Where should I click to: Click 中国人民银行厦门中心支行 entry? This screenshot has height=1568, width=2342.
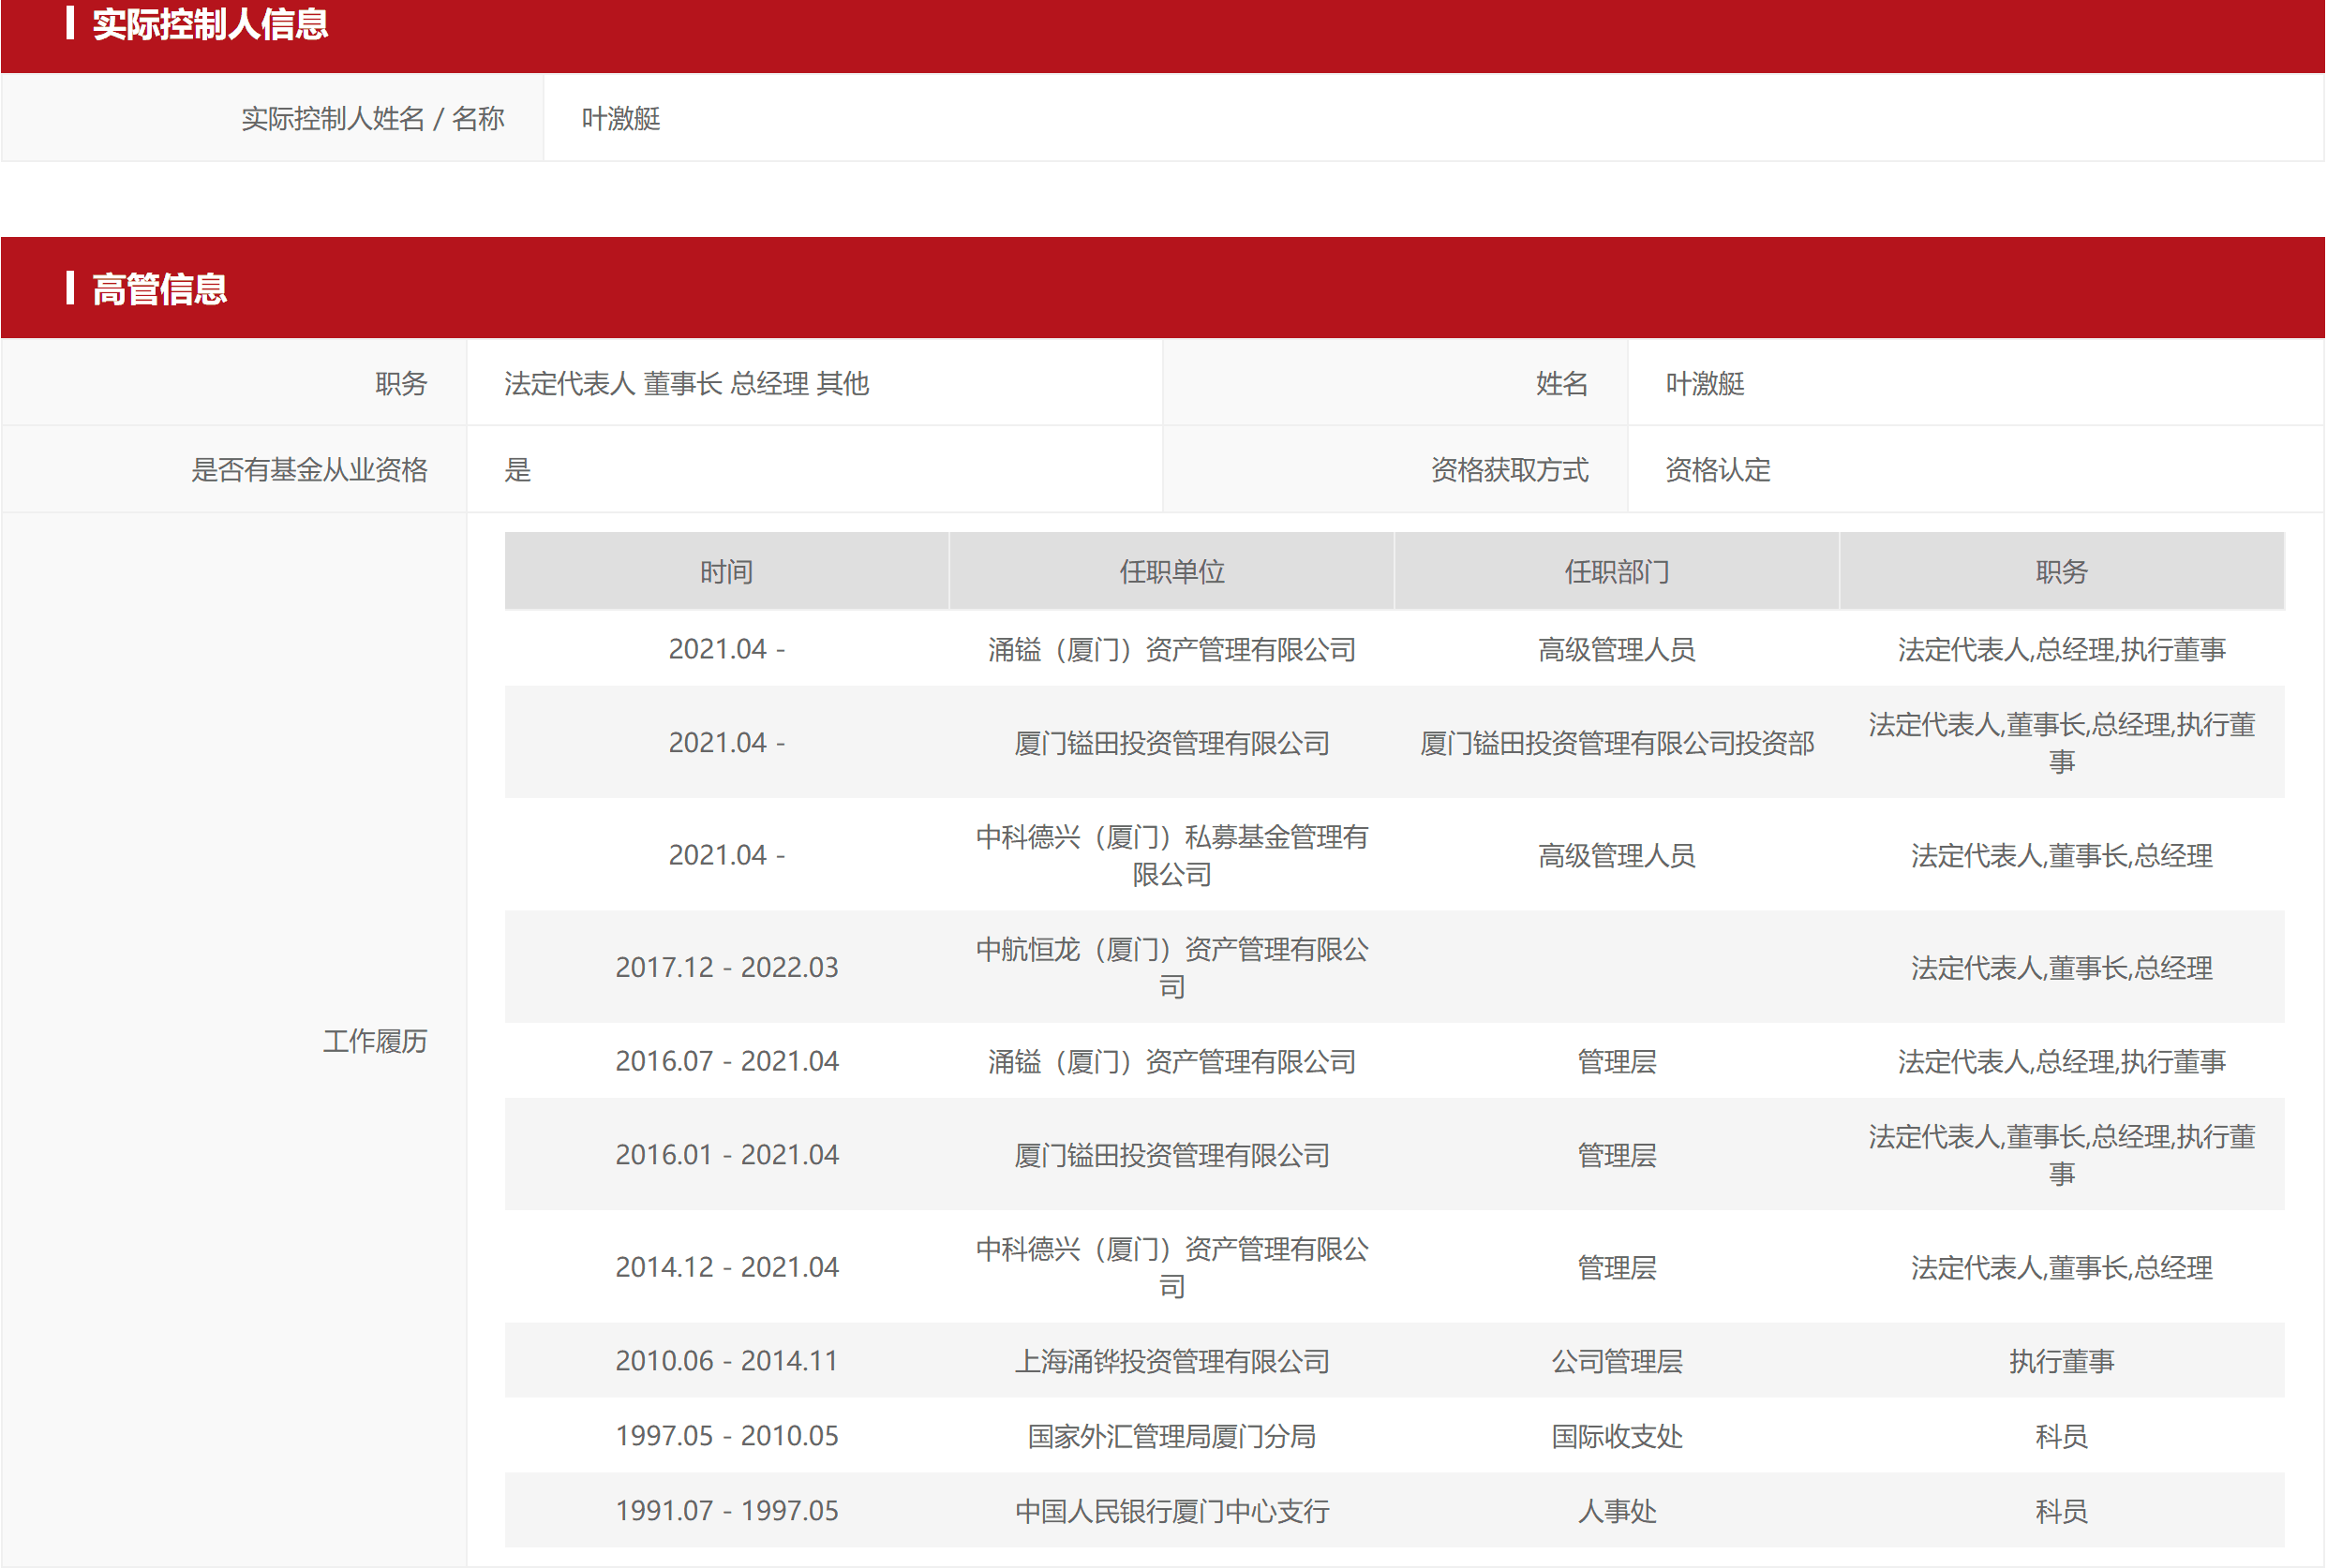[x=1172, y=1512]
